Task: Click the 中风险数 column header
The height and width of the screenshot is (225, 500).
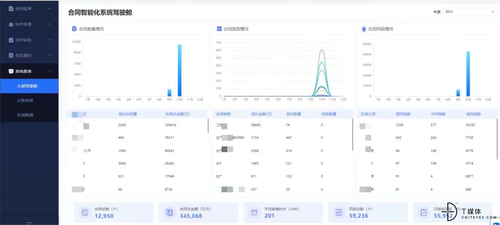Action: [x=438, y=114]
